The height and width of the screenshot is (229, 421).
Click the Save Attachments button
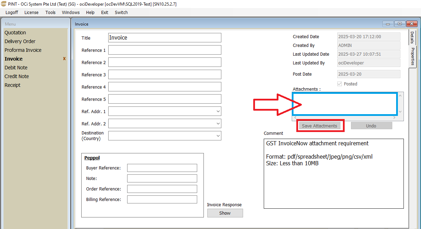pos(319,126)
